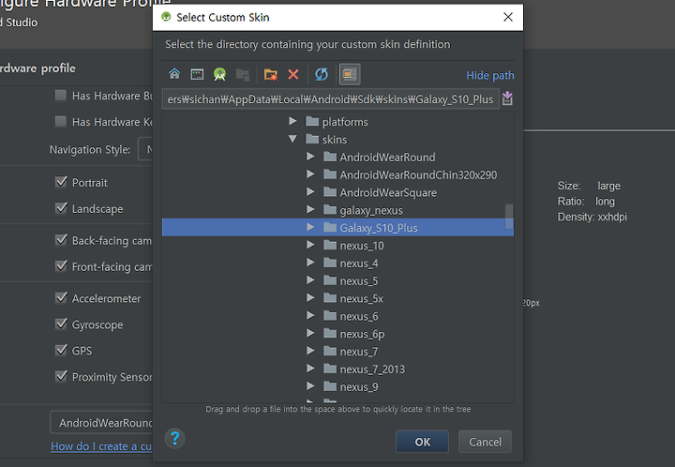Disable Front-facing camera checkbox
The image size is (675, 467).
pyautogui.click(x=61, y=266)
